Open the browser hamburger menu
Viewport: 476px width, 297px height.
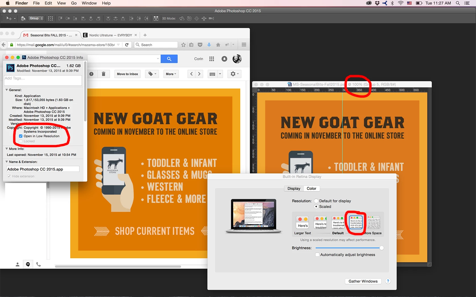point(244,45)
